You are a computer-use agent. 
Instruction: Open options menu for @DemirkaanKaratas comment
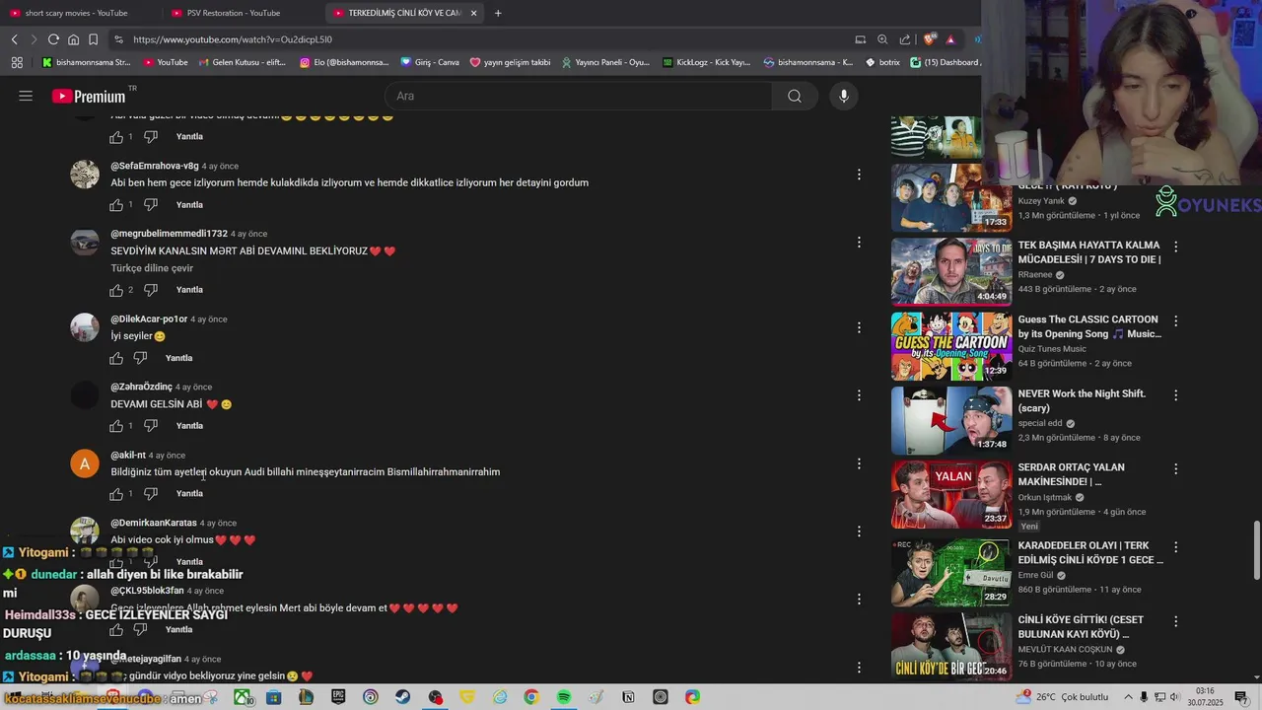click(x=859, y=532)
